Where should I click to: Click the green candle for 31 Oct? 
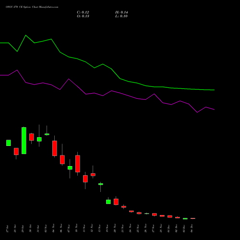(x=39, y=139)
